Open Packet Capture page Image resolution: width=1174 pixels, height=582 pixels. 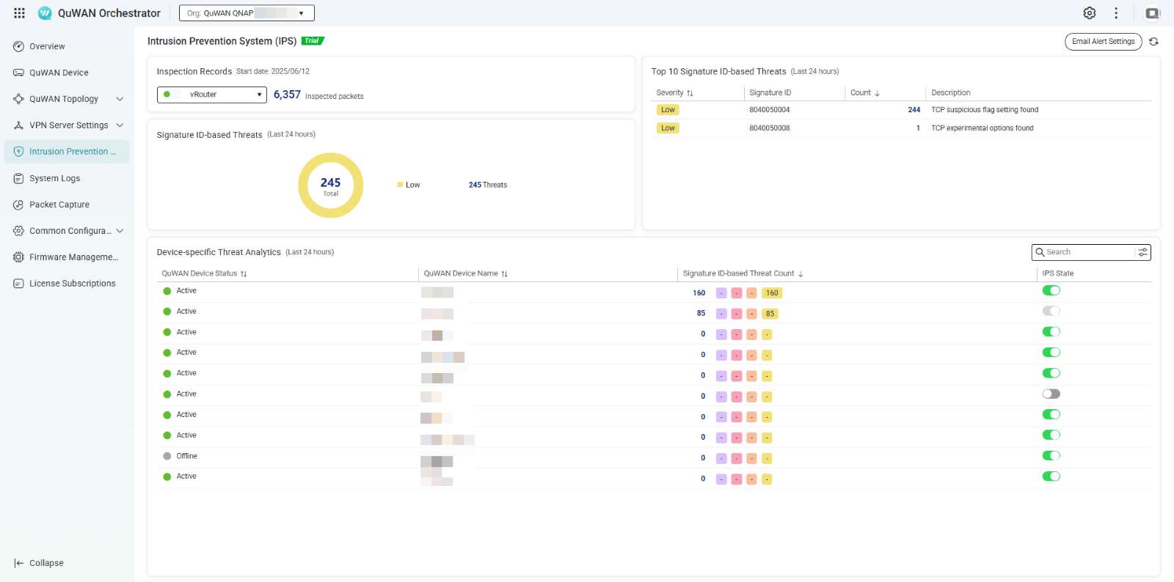click(x=59, y=205)
